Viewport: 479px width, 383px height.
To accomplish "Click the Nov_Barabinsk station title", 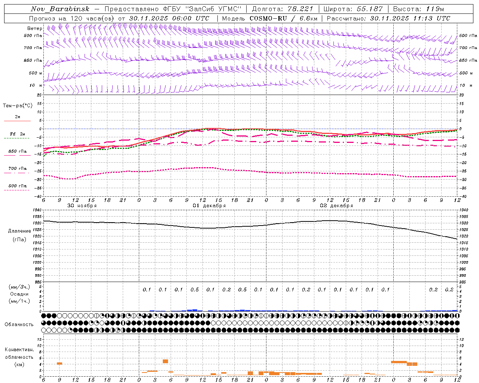I will 60,9.
